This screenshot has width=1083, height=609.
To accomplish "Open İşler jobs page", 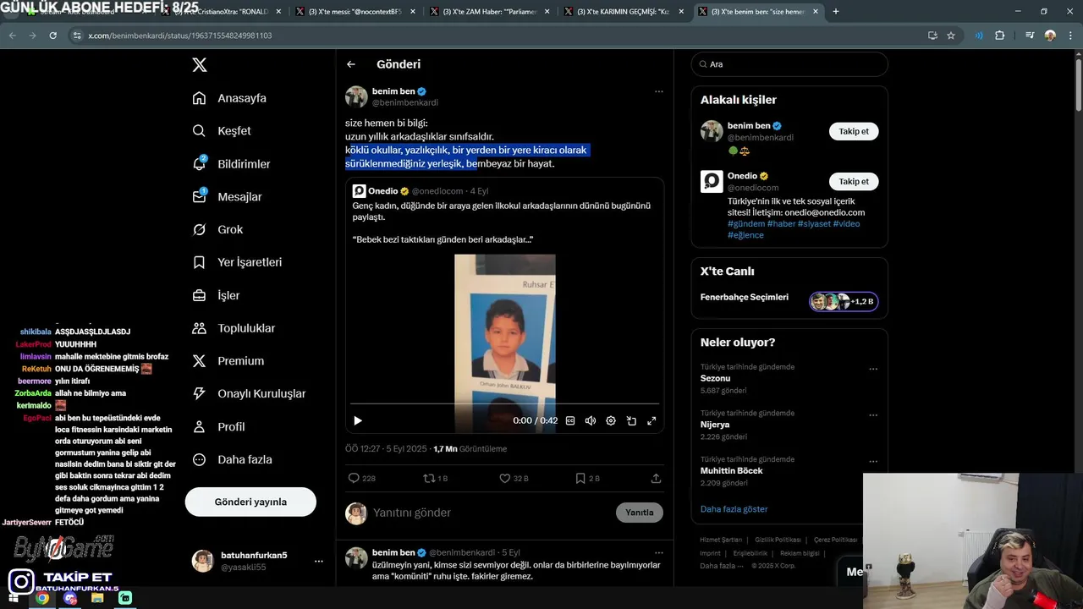I will point(216,295).
